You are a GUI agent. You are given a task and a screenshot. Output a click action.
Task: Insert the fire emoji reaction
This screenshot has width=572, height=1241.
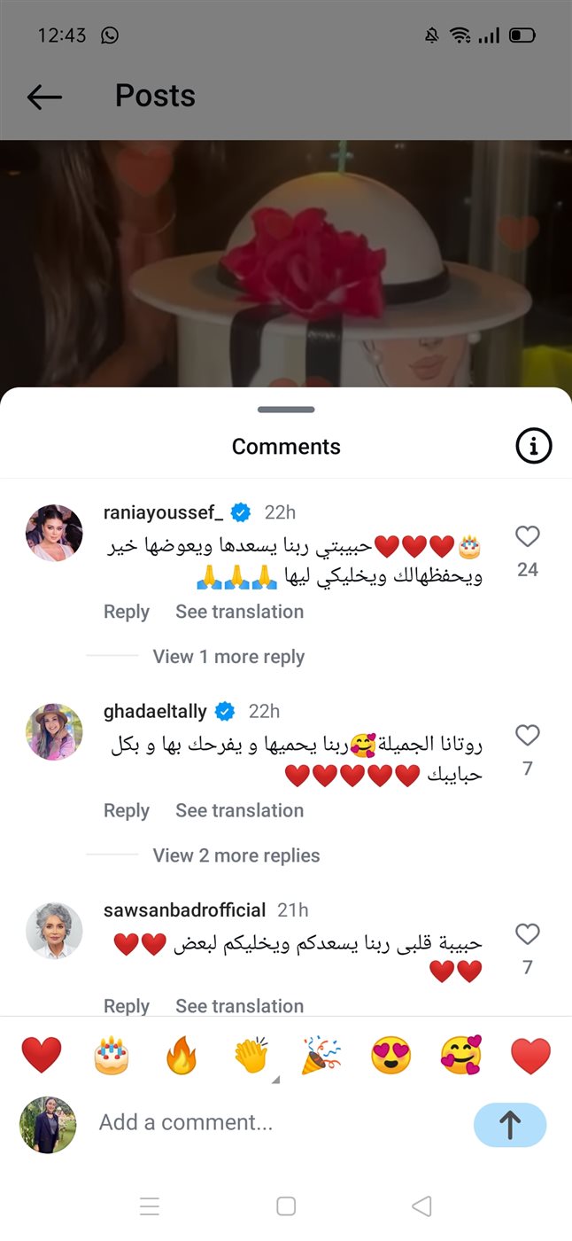pyautogui.click(x=182, y=1056)
